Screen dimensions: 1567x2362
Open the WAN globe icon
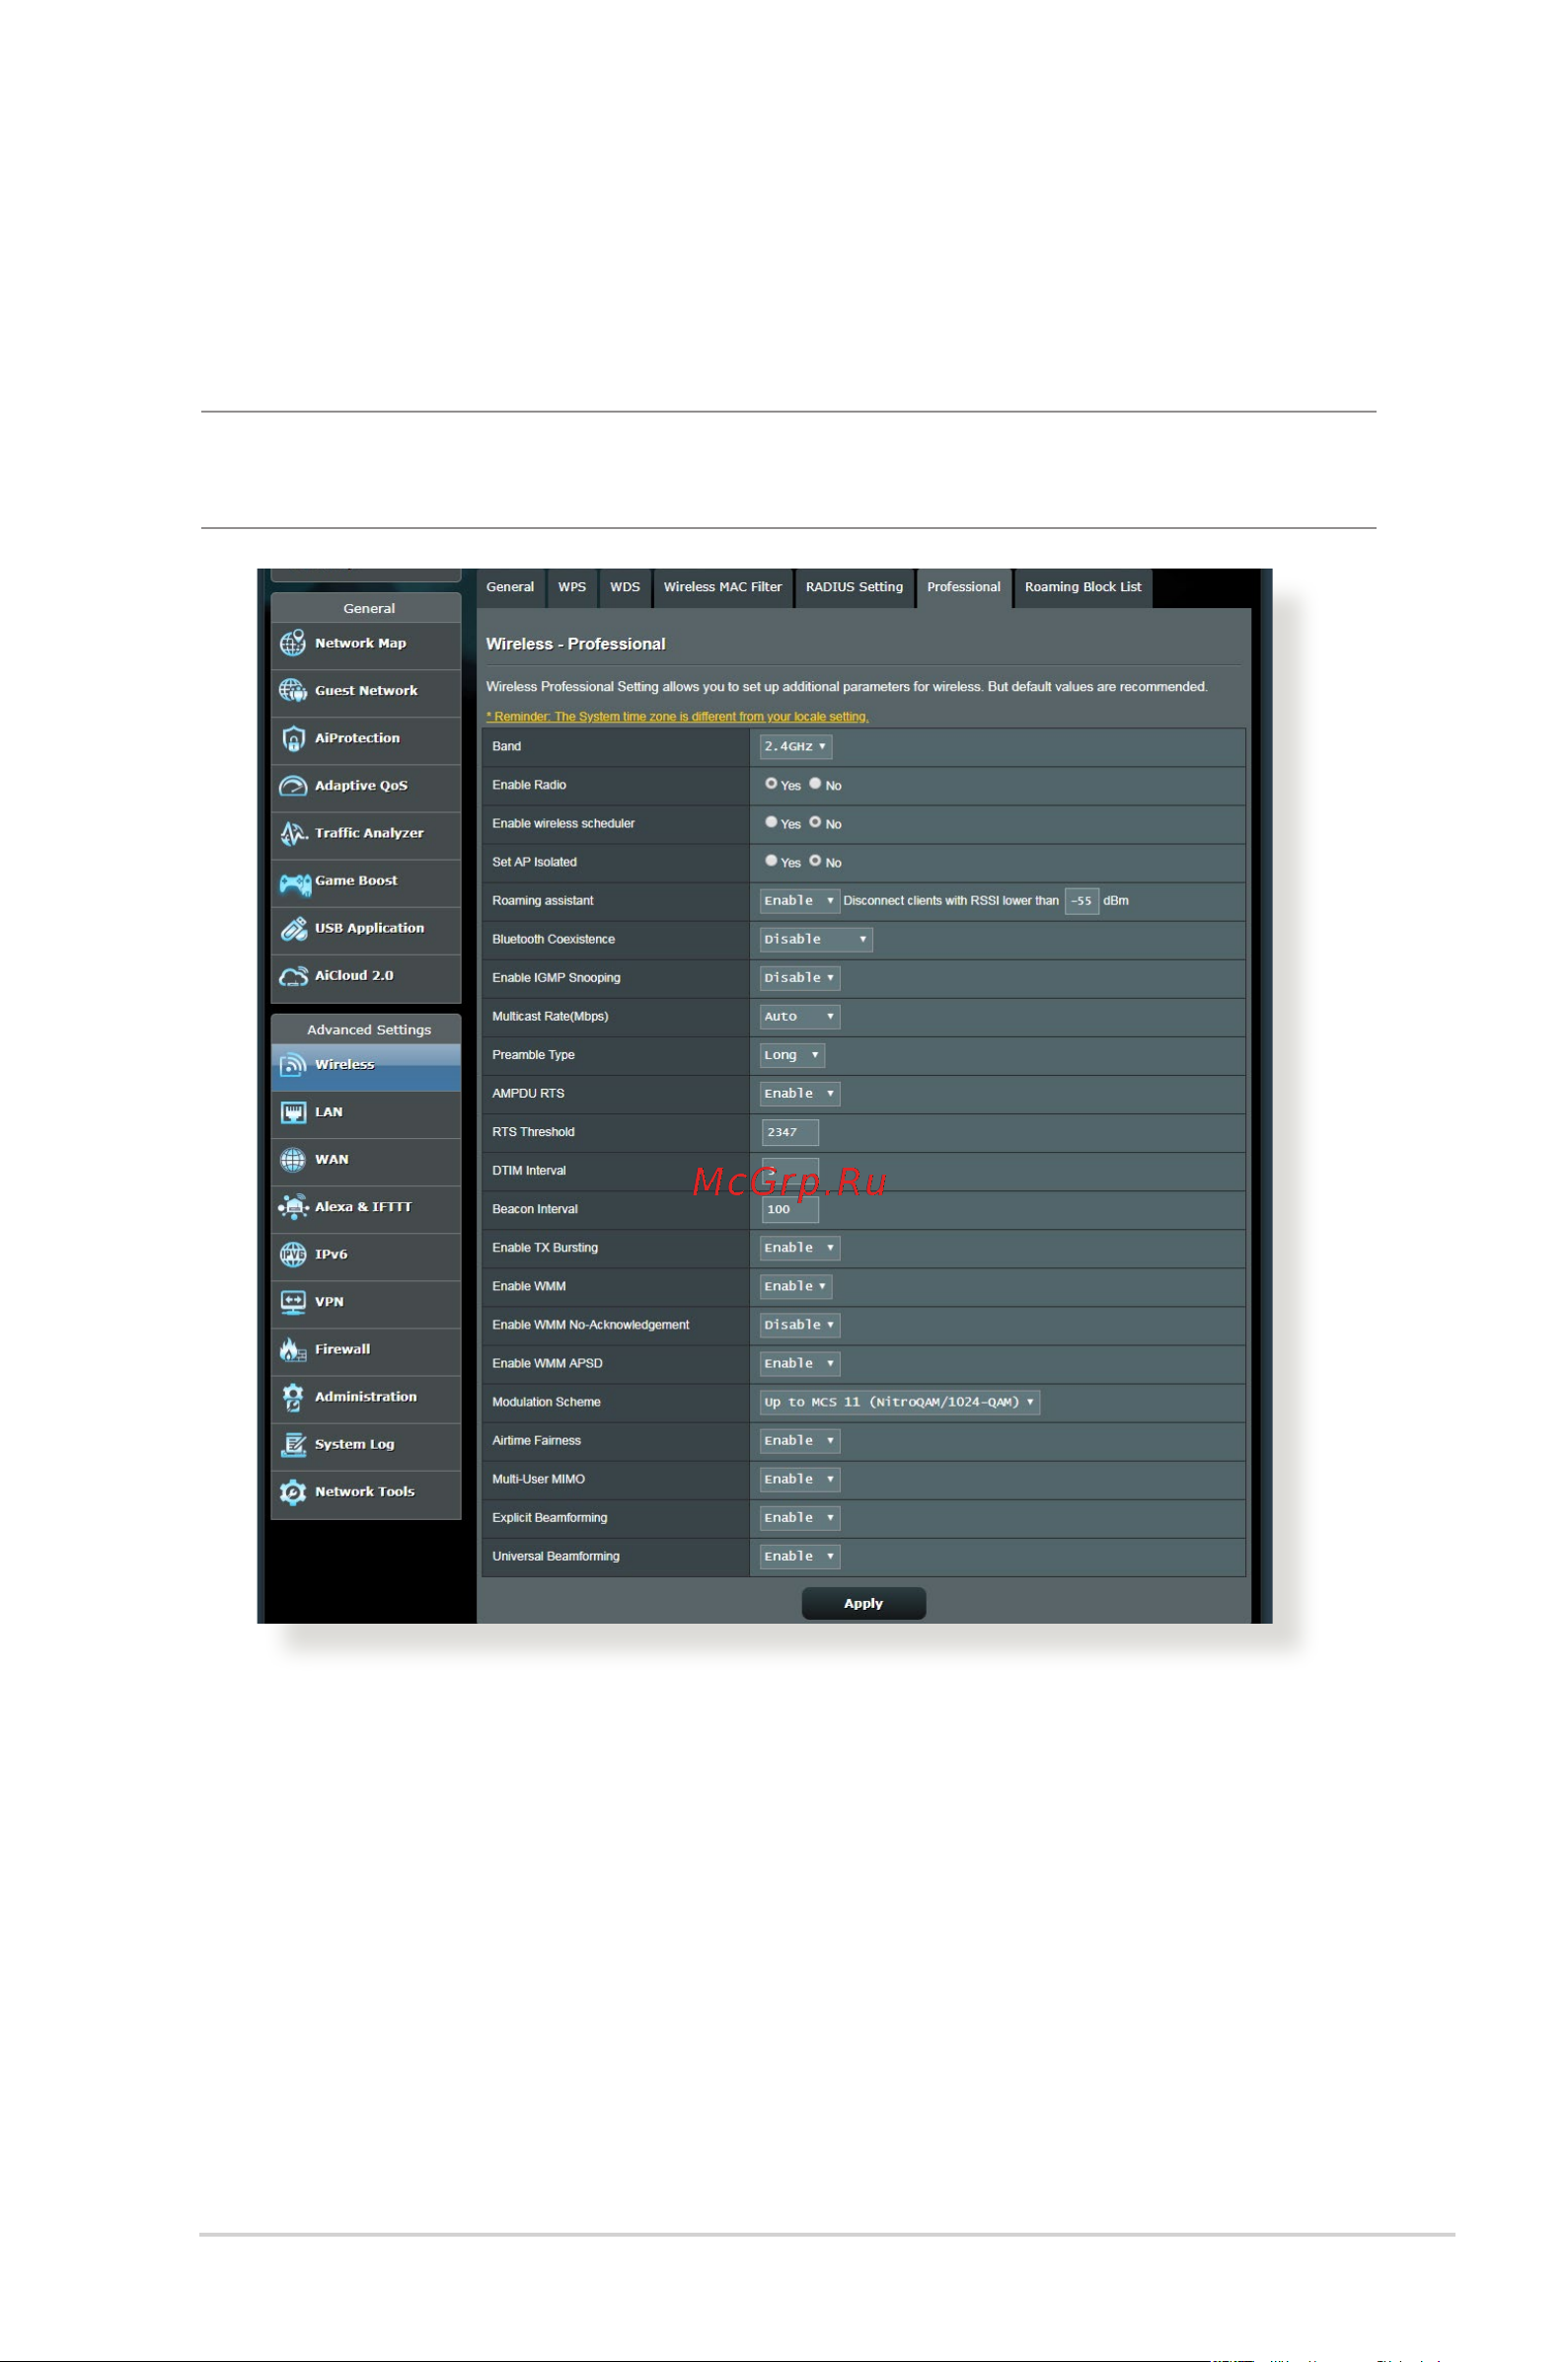coord(293,1160)
